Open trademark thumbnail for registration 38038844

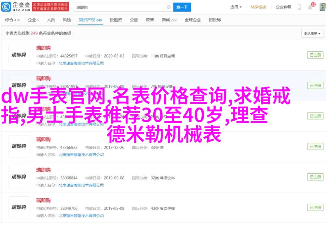click(19, 177)
